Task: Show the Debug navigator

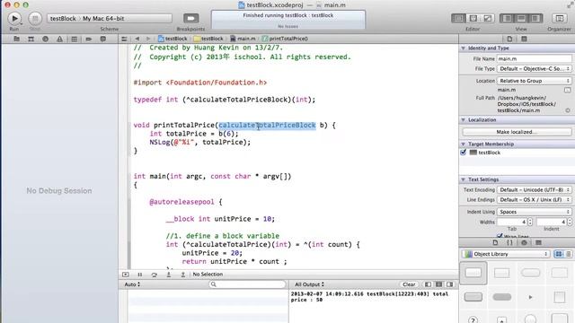Action: coord(74,39)
